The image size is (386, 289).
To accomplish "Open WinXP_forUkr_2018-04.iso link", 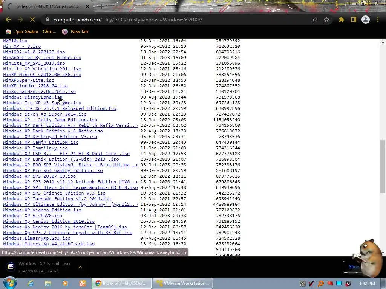I will [35, 86].
